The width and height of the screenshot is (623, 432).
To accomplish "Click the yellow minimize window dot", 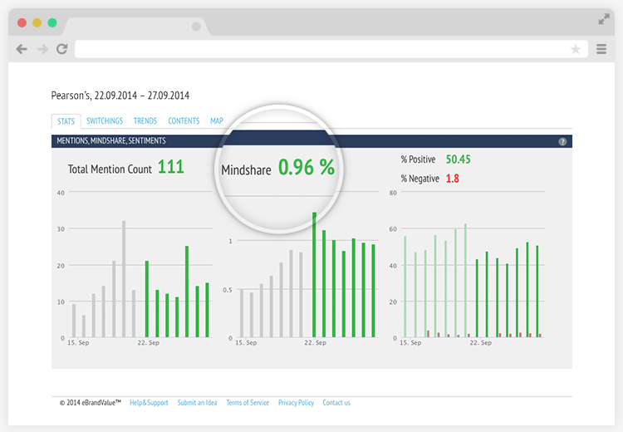I will pos(37,22).
